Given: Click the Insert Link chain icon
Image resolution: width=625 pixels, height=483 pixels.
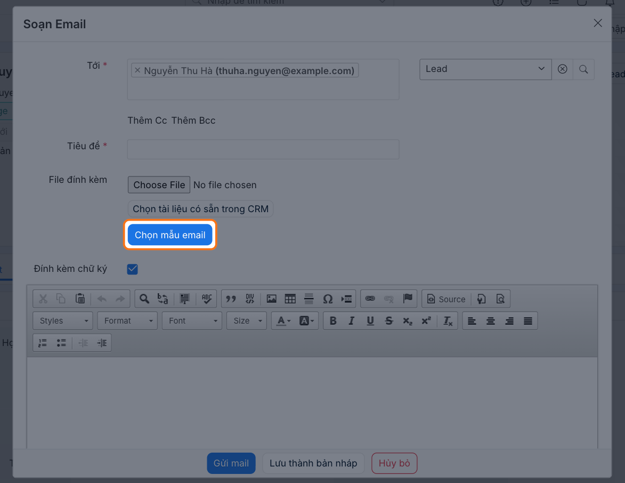Looking at the screenshot, I should point(370,299).
